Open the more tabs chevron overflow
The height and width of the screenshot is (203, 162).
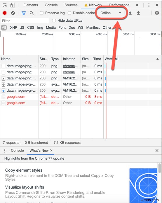pos(137,5)
